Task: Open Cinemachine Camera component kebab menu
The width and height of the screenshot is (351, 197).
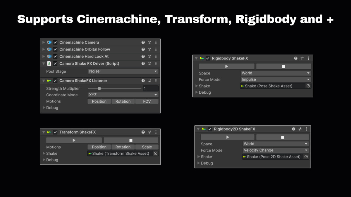Action: 156,42
